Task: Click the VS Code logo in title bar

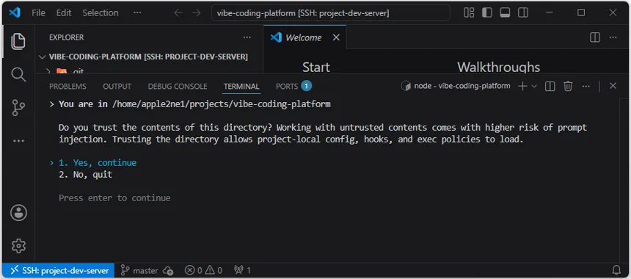Action: [x=15, y=13]
